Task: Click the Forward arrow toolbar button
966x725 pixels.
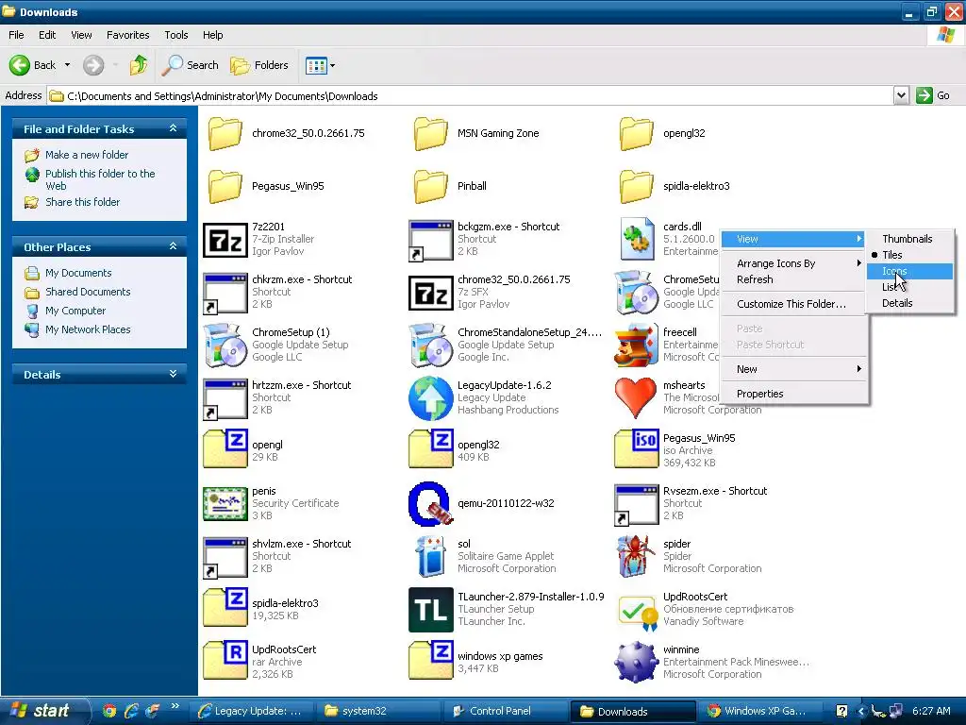Action: 93,65
